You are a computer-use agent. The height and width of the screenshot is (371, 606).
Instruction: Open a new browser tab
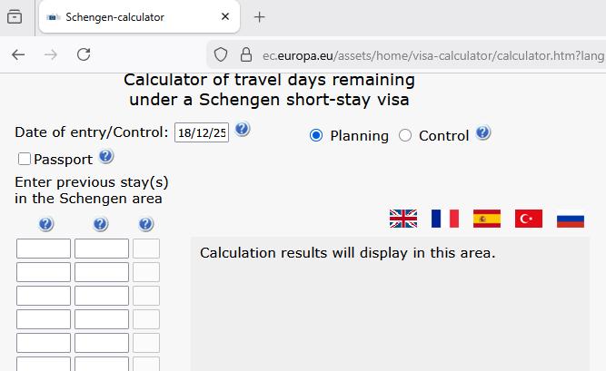(x=260, y=17)
